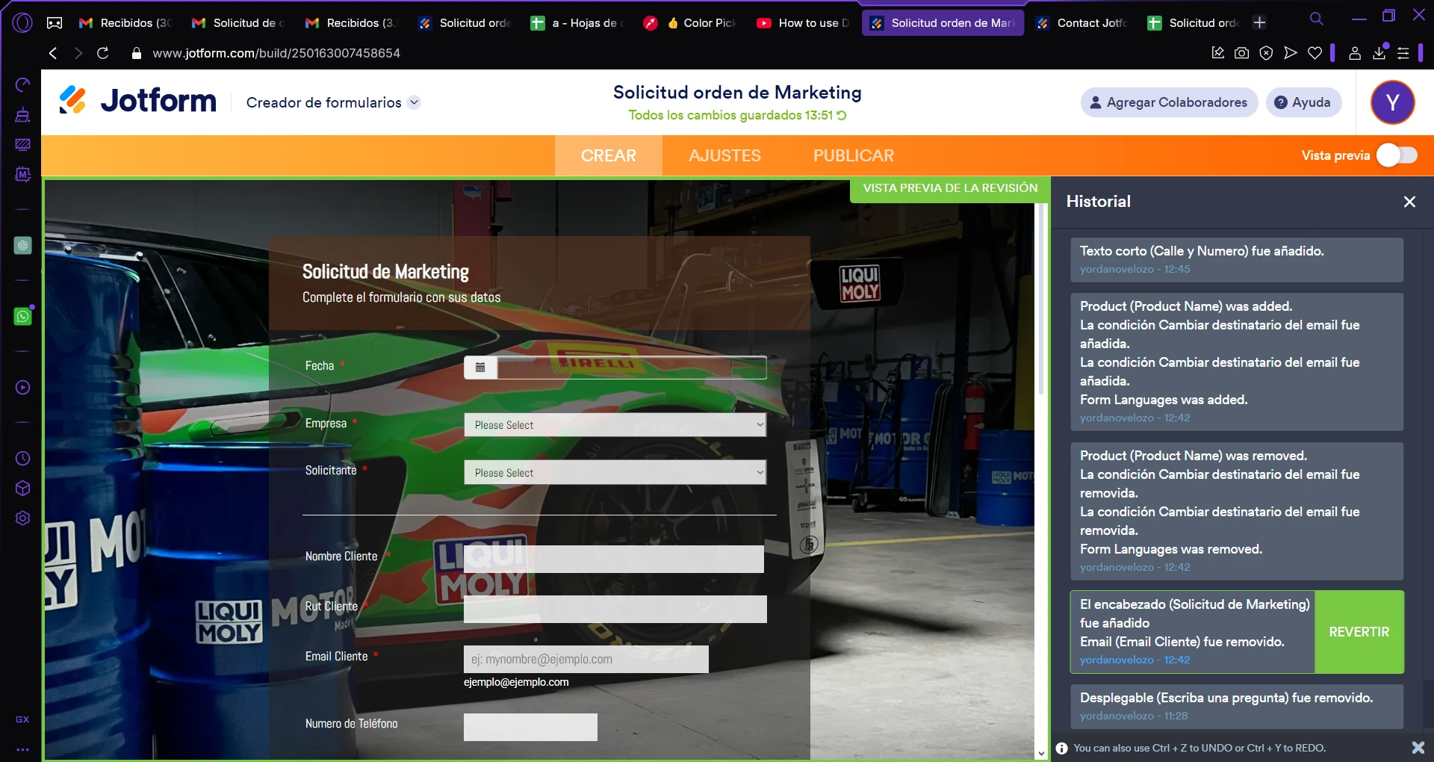Click the WhatsApp icon in browser sidebar
This screenshot has width=1434, height=762.
[22, 317]
